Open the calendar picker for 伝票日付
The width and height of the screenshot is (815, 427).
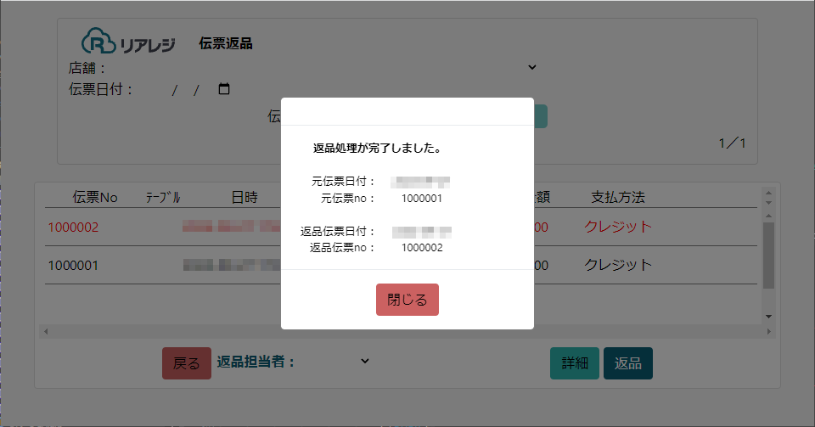click(224, 89)
